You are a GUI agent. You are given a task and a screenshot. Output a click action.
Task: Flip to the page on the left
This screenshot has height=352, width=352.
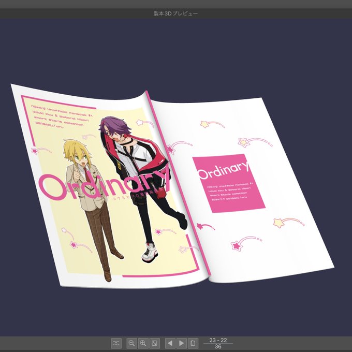[x=170, y=343]
